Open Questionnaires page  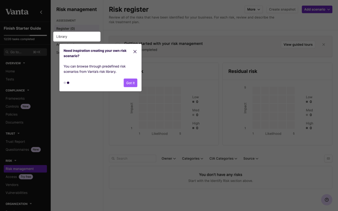point(17,150)
